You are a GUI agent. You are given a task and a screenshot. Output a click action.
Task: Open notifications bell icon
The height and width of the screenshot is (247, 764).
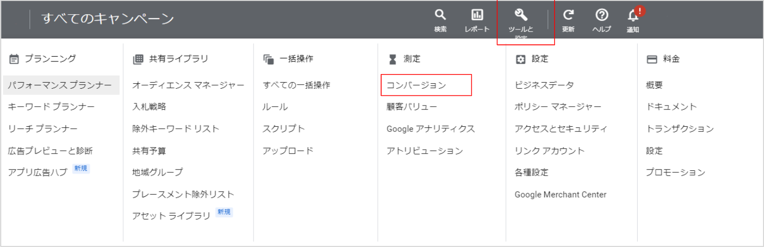coord(633,16)
